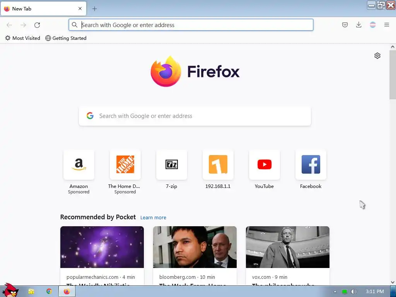Click the Firefox logo on the page
The height and width of the screenshot is (297, 396).
pos(195,72)
